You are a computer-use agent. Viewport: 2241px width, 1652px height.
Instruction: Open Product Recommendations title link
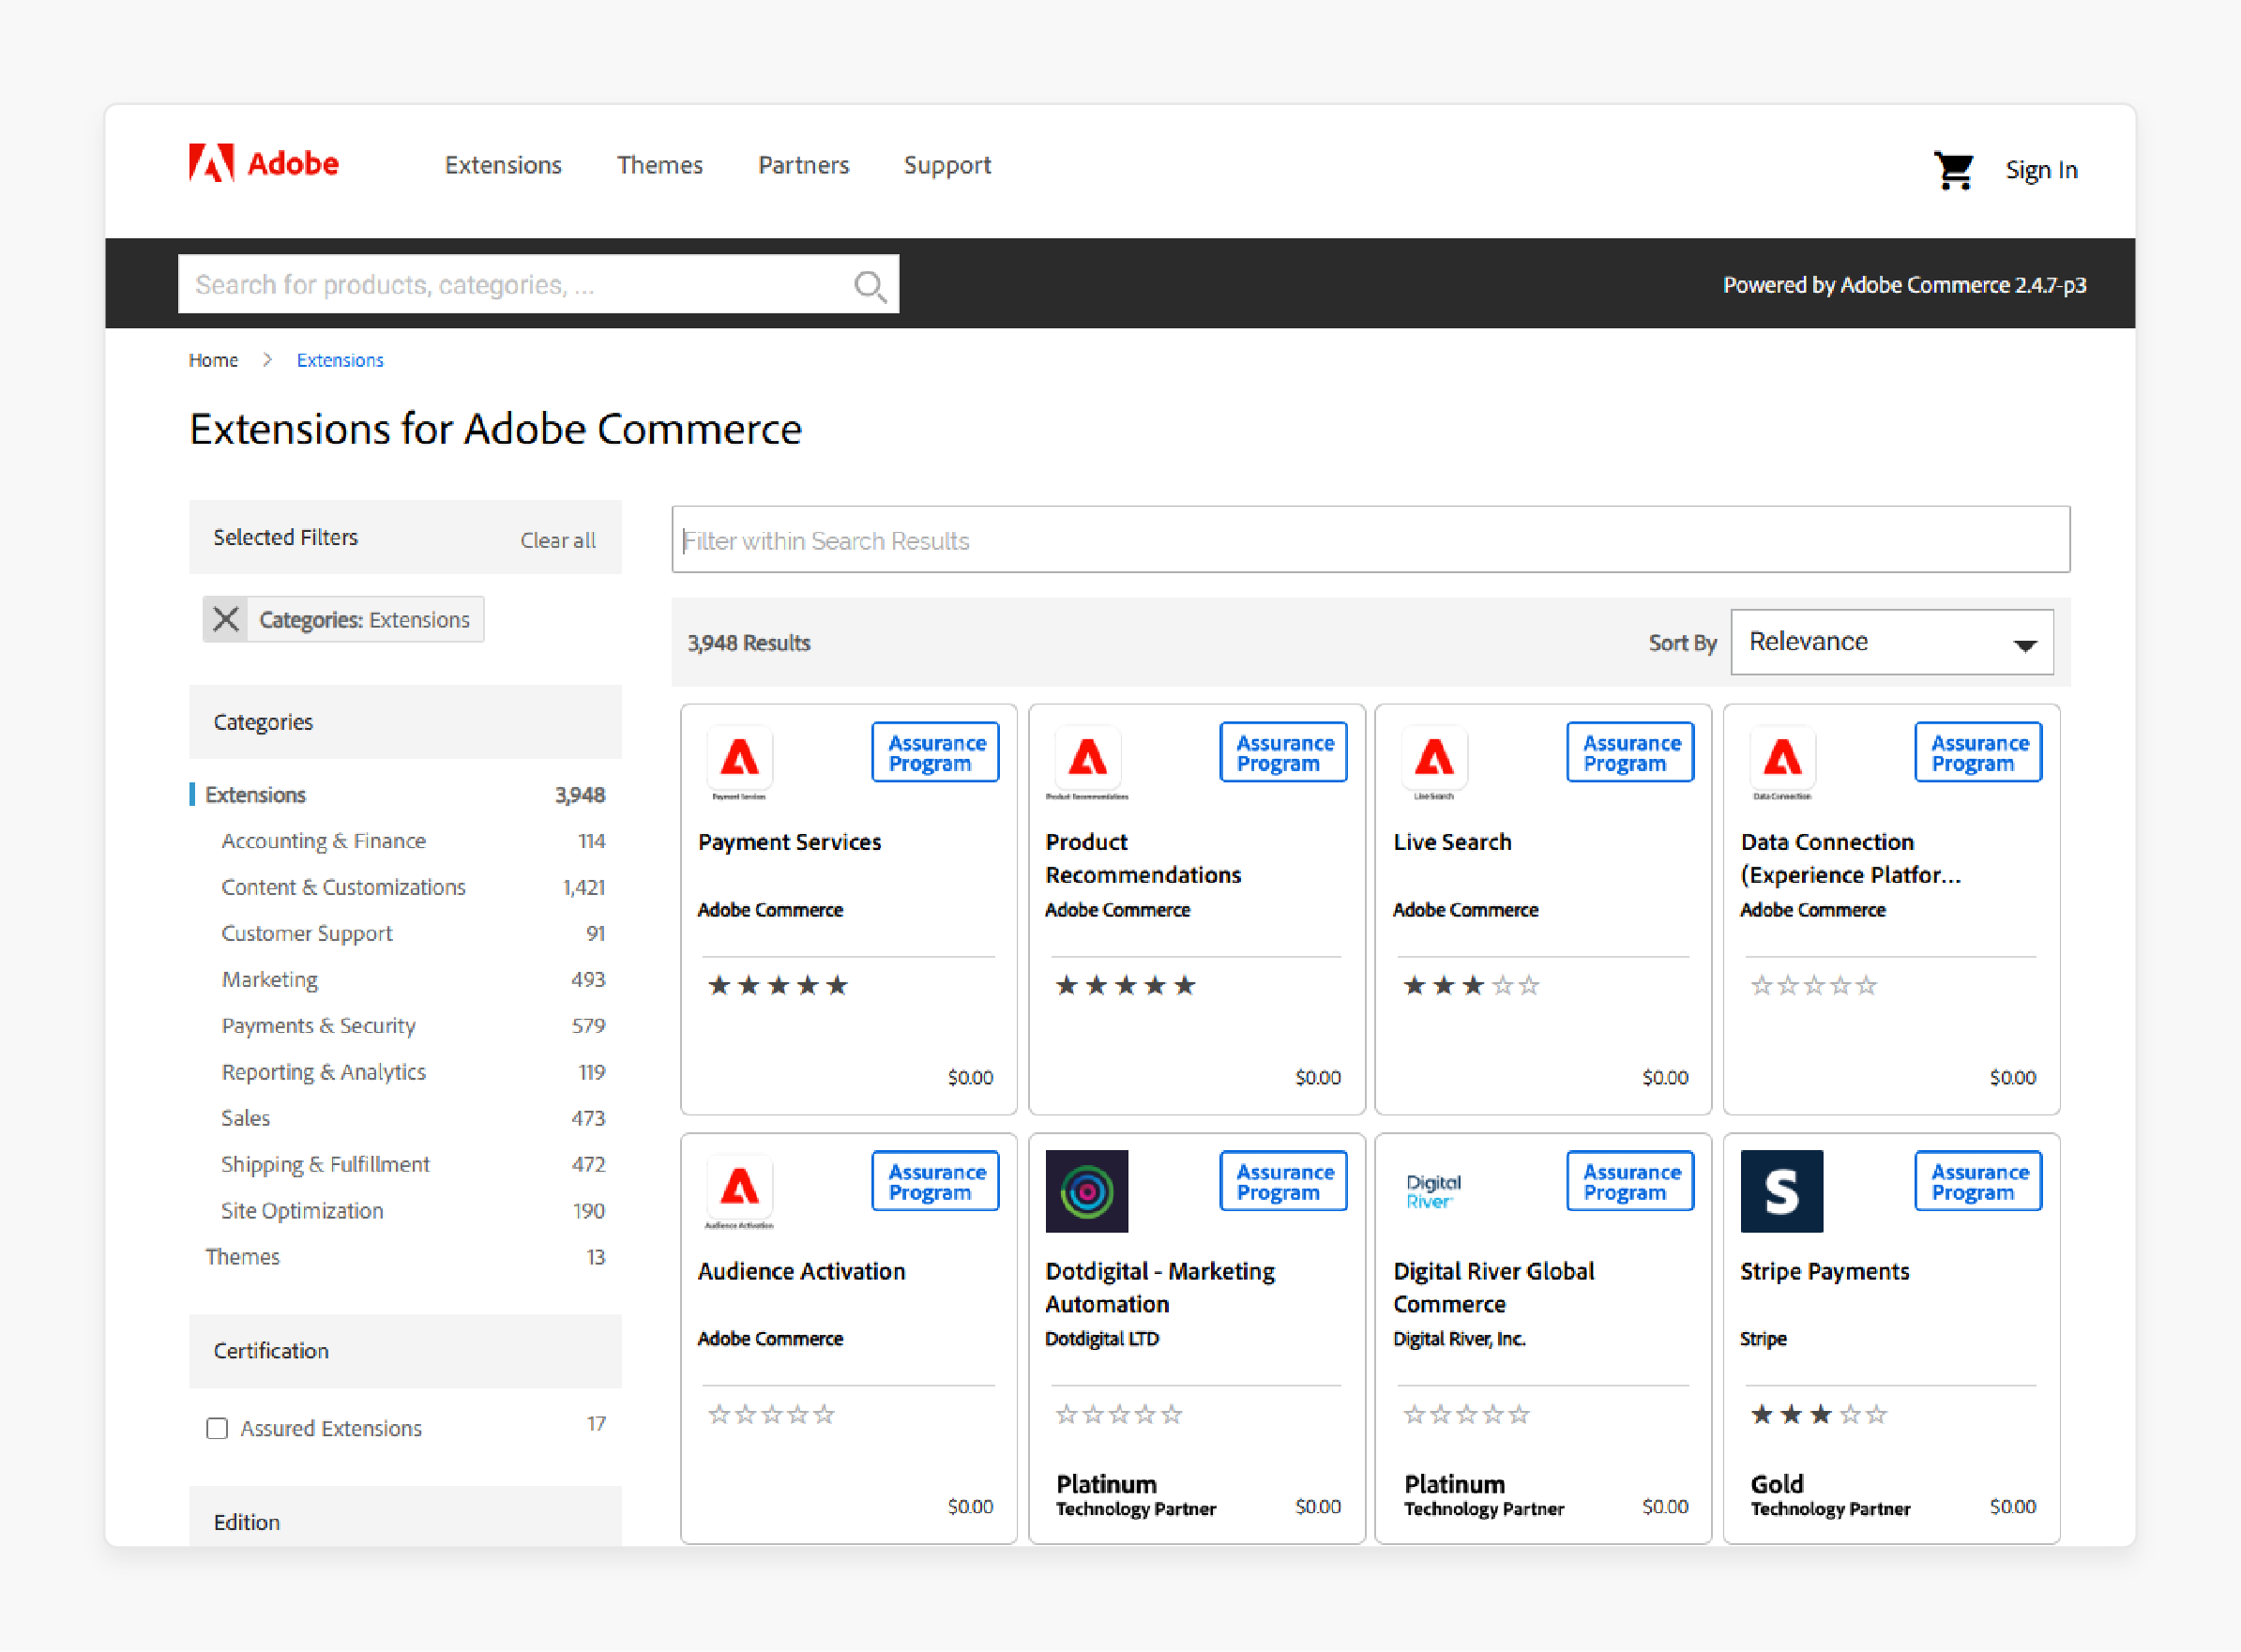1144,859
